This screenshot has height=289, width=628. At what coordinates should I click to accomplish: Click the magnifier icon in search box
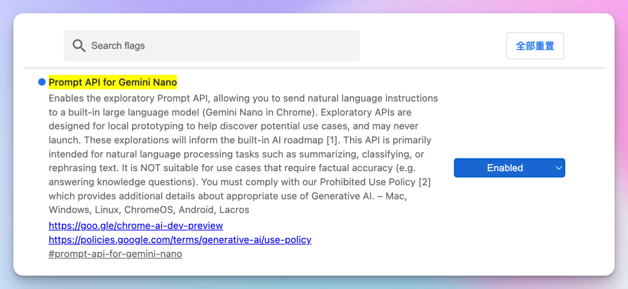[79, 46]
